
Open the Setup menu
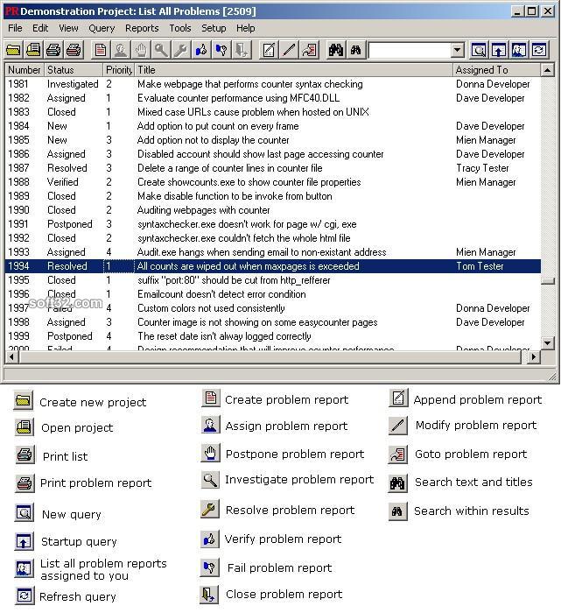click(214, 28)
